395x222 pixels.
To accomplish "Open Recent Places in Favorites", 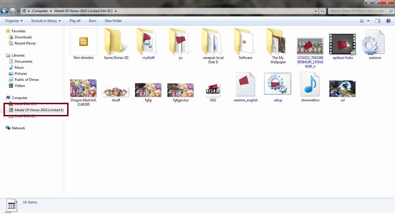I will pyautogui.click(x=25, y=43).
